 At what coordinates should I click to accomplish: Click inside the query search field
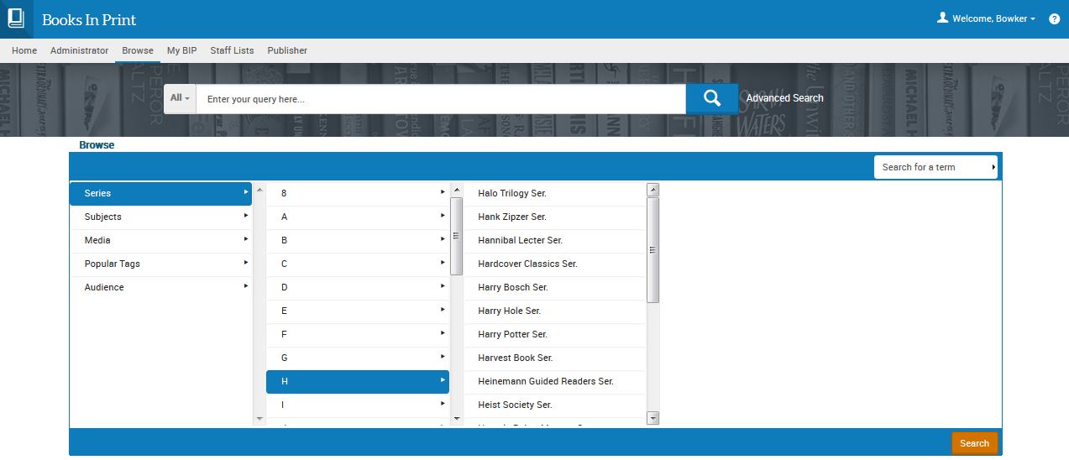(441, 99)
